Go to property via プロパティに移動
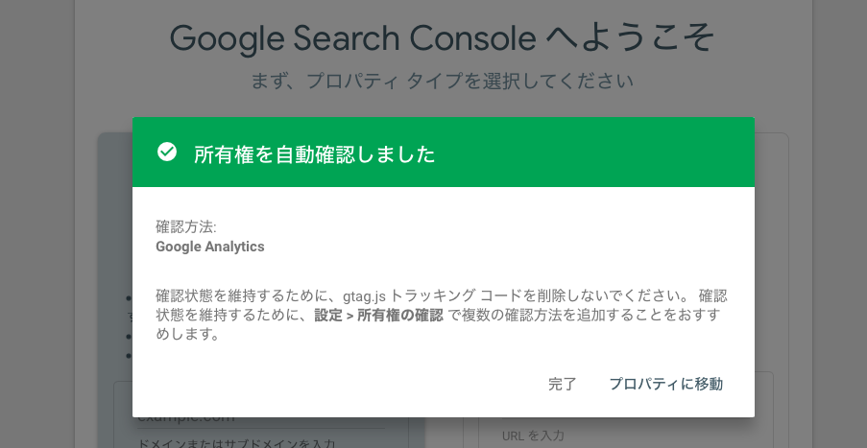This screenshot has width=867, height=448. tap(665, 384)
